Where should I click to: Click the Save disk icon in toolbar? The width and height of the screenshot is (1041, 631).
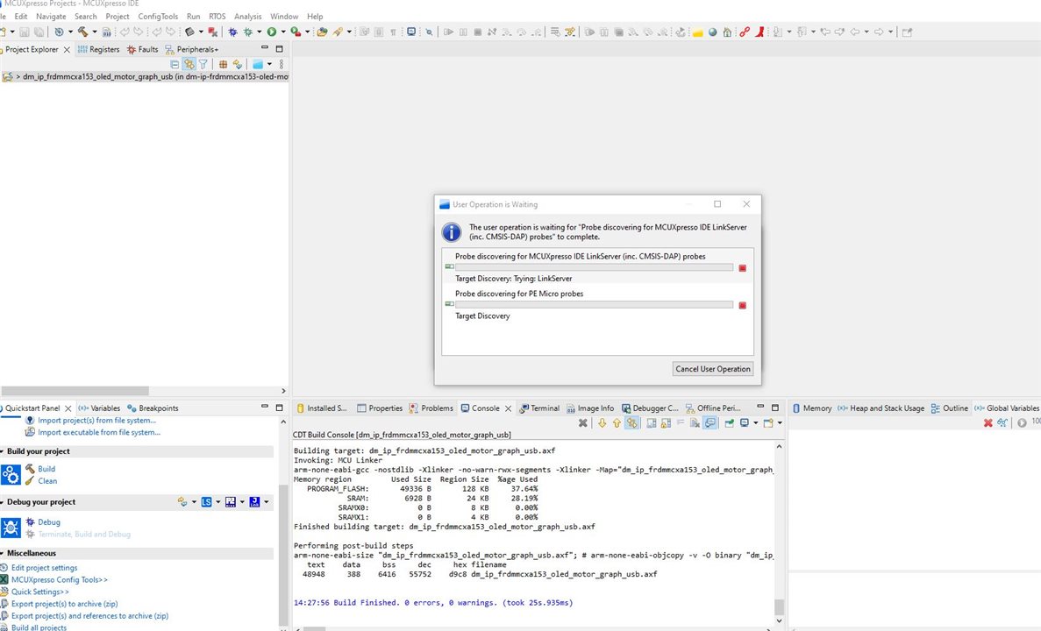click(25, 32)
